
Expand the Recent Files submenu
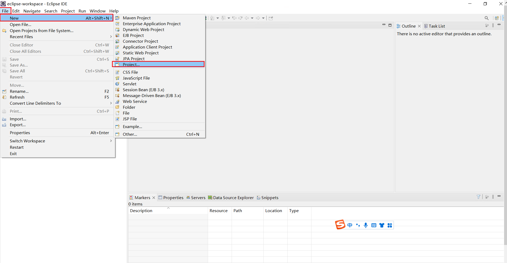[x=58, y=37]
